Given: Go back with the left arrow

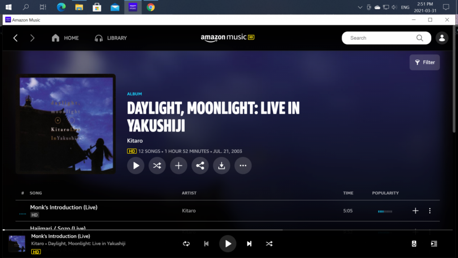Looking at the screenshot, I should 16,38.
